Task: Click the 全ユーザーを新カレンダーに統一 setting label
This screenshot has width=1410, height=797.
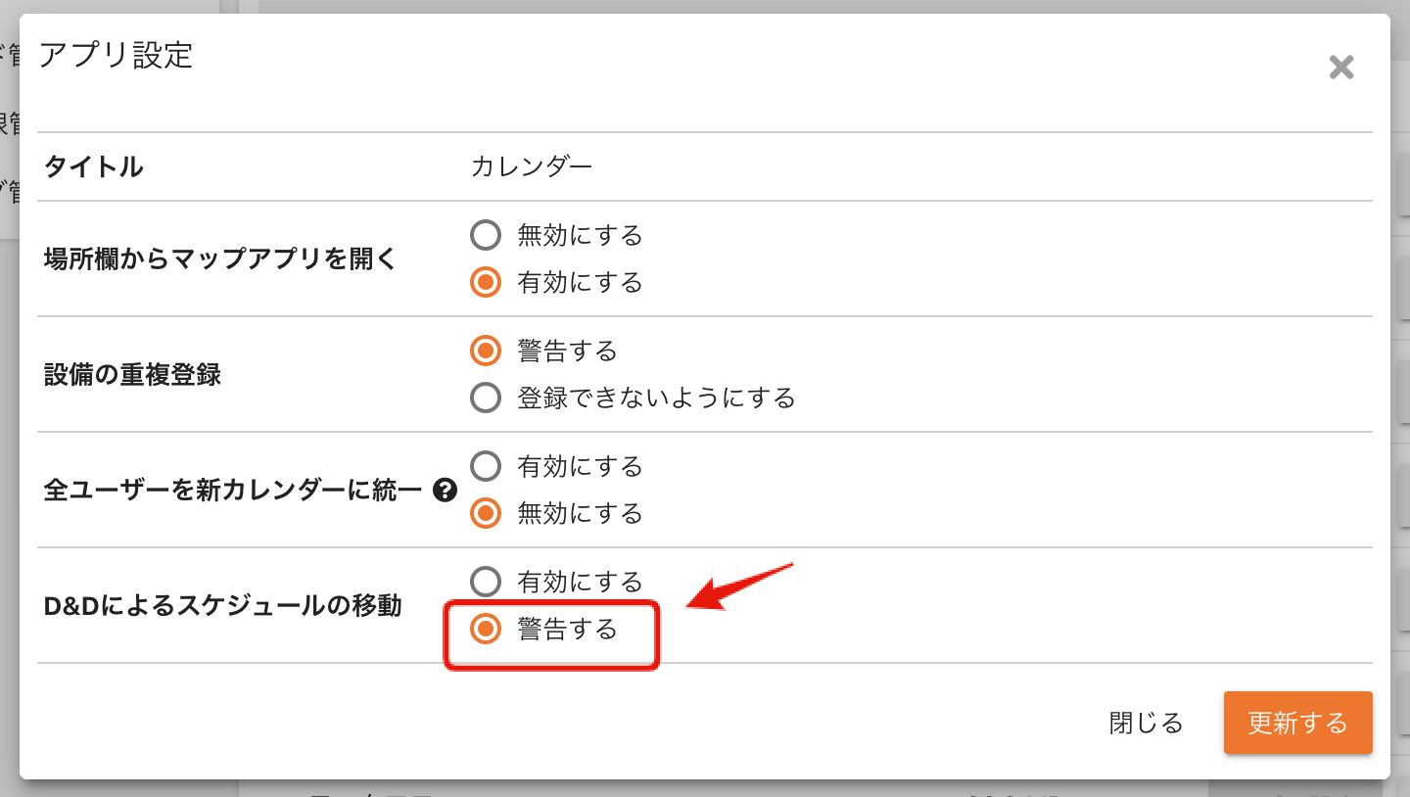Action: 232,490
